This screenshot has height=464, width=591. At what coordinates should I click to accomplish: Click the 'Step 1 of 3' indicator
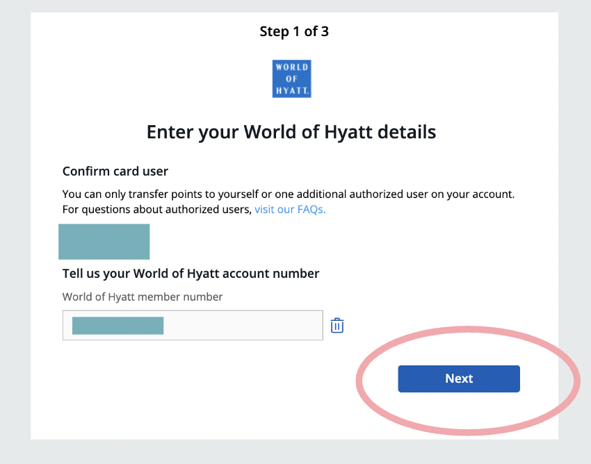[294, 31]
